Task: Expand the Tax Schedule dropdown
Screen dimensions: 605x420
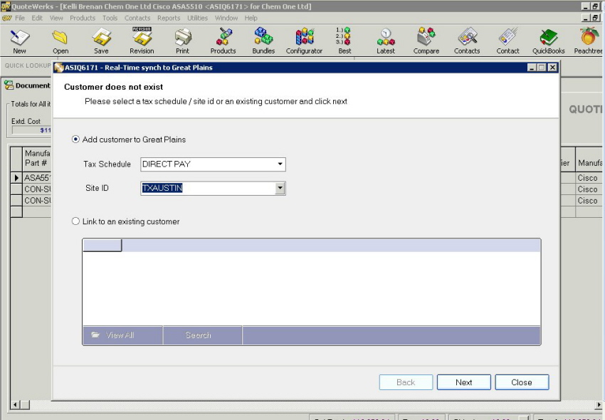Action: [280, 164]
